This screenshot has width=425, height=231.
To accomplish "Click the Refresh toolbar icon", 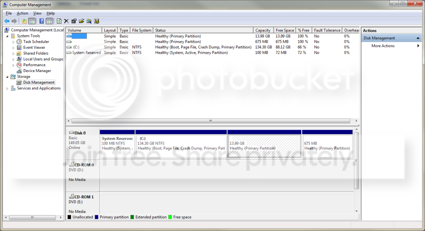I will coord(59,21).
